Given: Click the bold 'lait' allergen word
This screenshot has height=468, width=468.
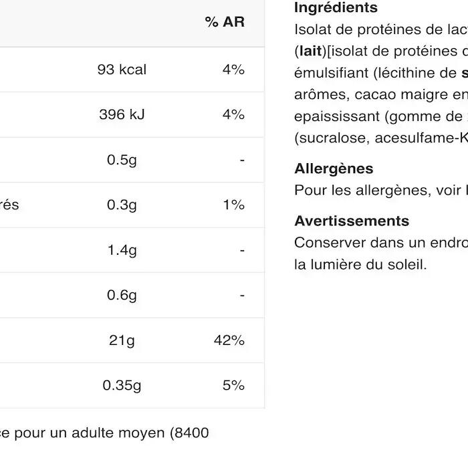Looking at the screenshot, I should click(x=310, y=51).
